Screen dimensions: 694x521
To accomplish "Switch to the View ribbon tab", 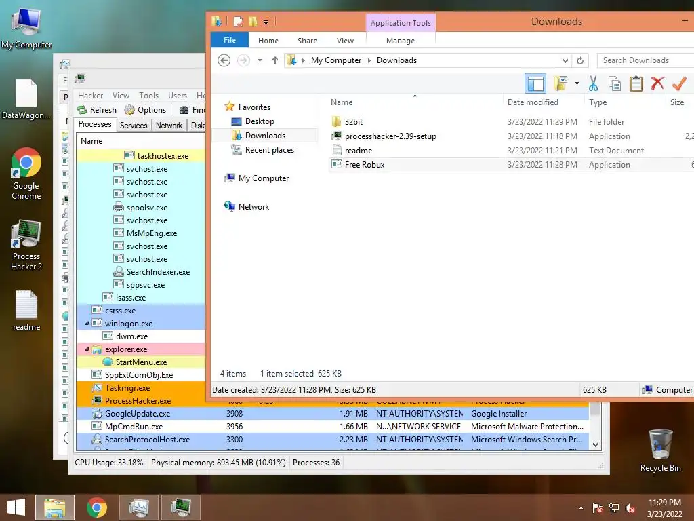I will 345,40.
